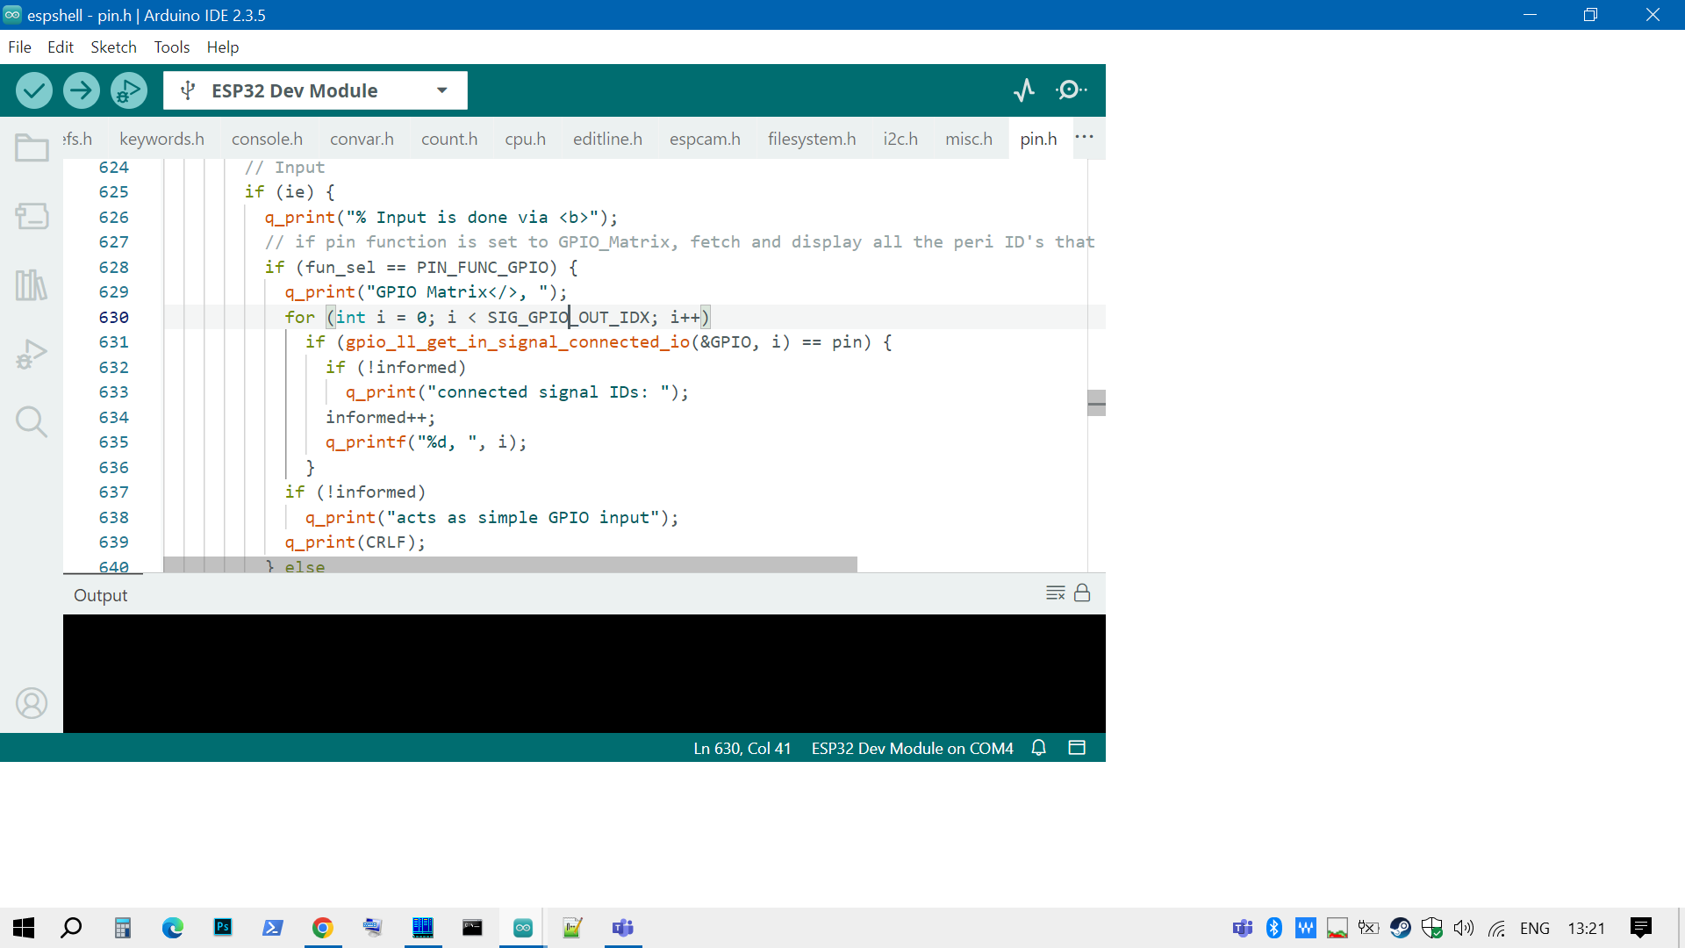Viewport: 1685px width, 948px height.
Task: Open the Boards Manager sidebar panel
Action: [32, 216]
